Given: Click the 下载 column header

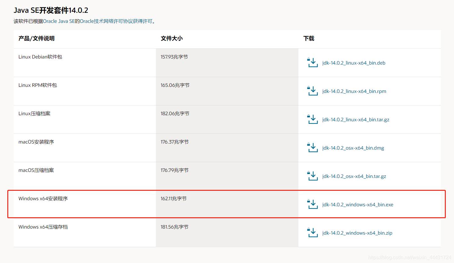Looking at the screenshot, I should pos(308,39).
